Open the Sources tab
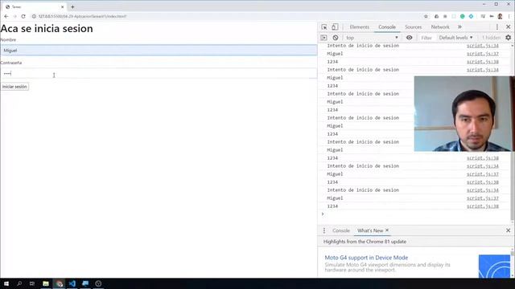Image resolution: width=515 pixels, height=289 pixels. point(413,26)
